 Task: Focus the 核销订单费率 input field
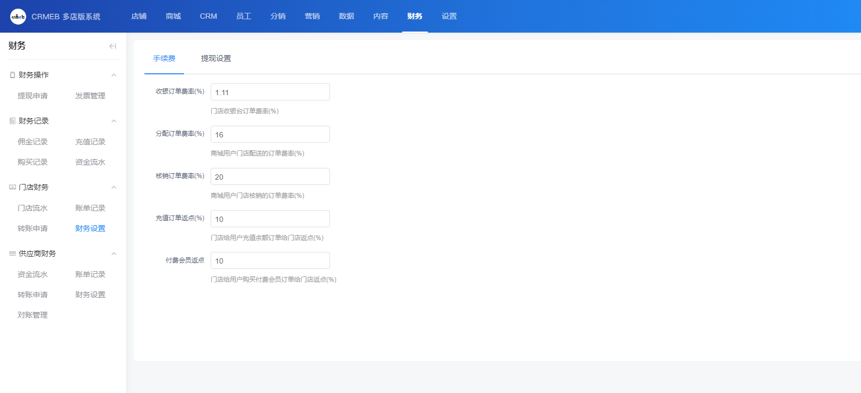click(x=270, y=176)
